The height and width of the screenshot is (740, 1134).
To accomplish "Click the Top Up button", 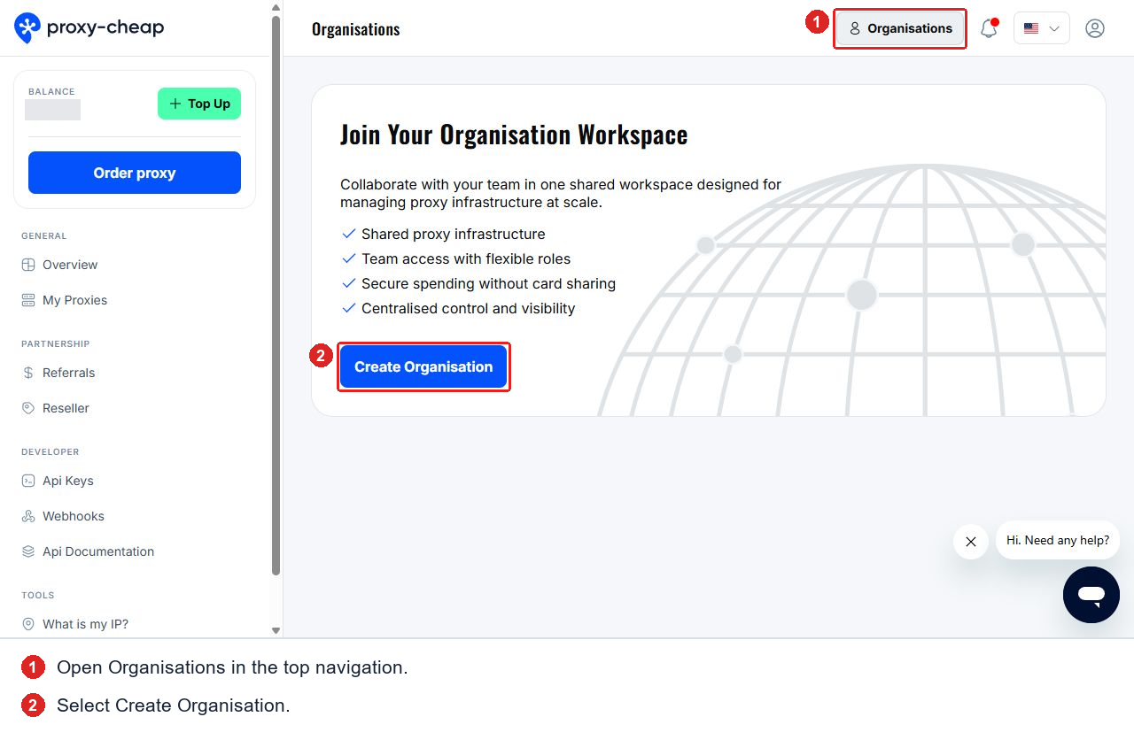I will pos(199,104).
